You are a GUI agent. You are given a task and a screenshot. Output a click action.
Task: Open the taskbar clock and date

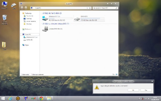coord(155,99)
